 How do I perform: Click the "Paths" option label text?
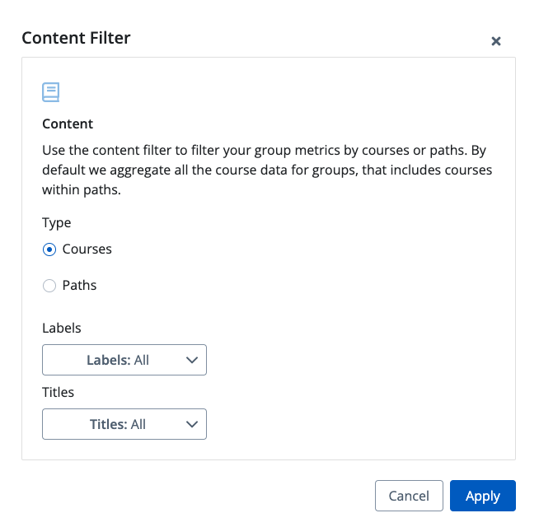coord(80,285)
